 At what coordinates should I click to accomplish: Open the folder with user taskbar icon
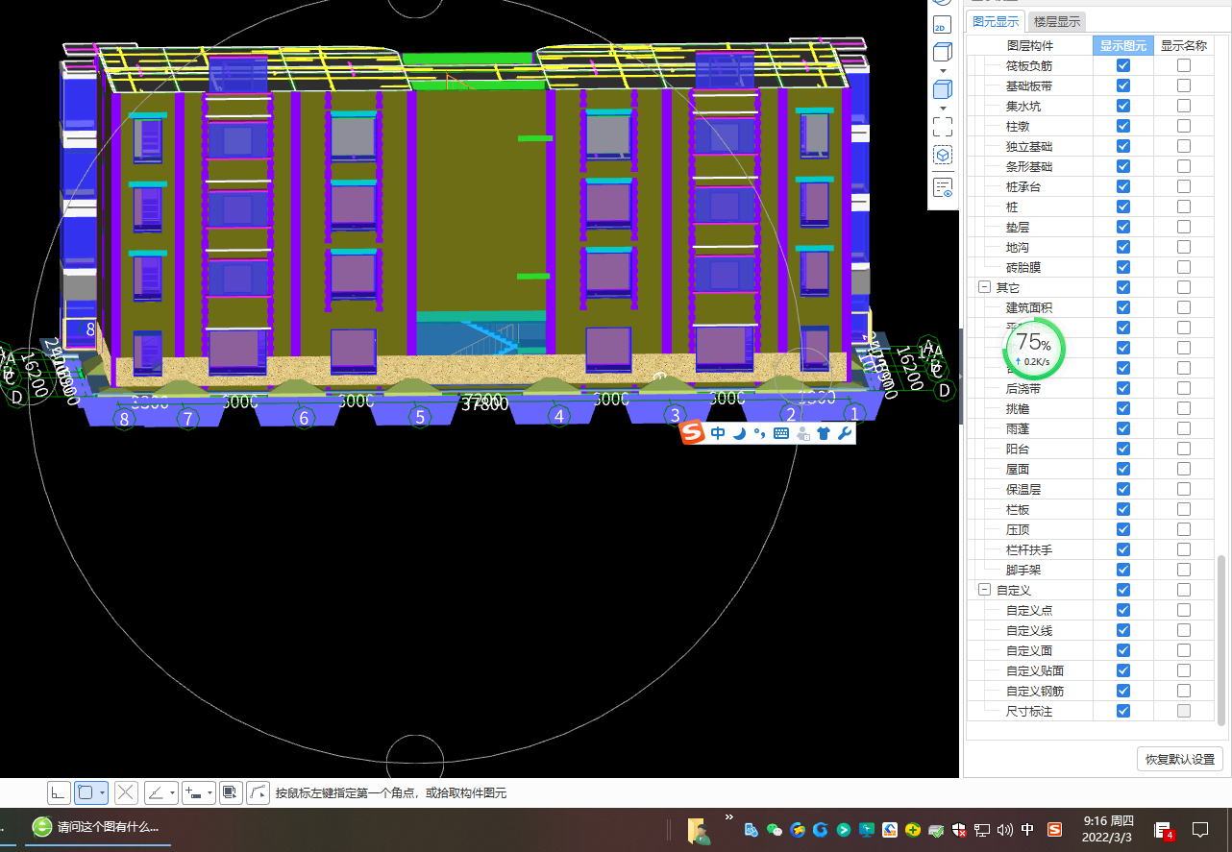pos(699,830)
